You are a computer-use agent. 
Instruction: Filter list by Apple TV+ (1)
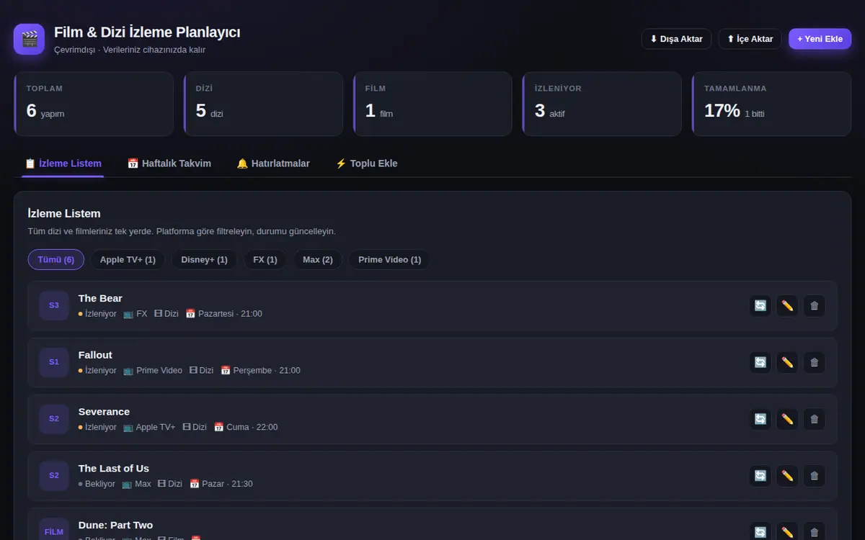pos(128,259)
